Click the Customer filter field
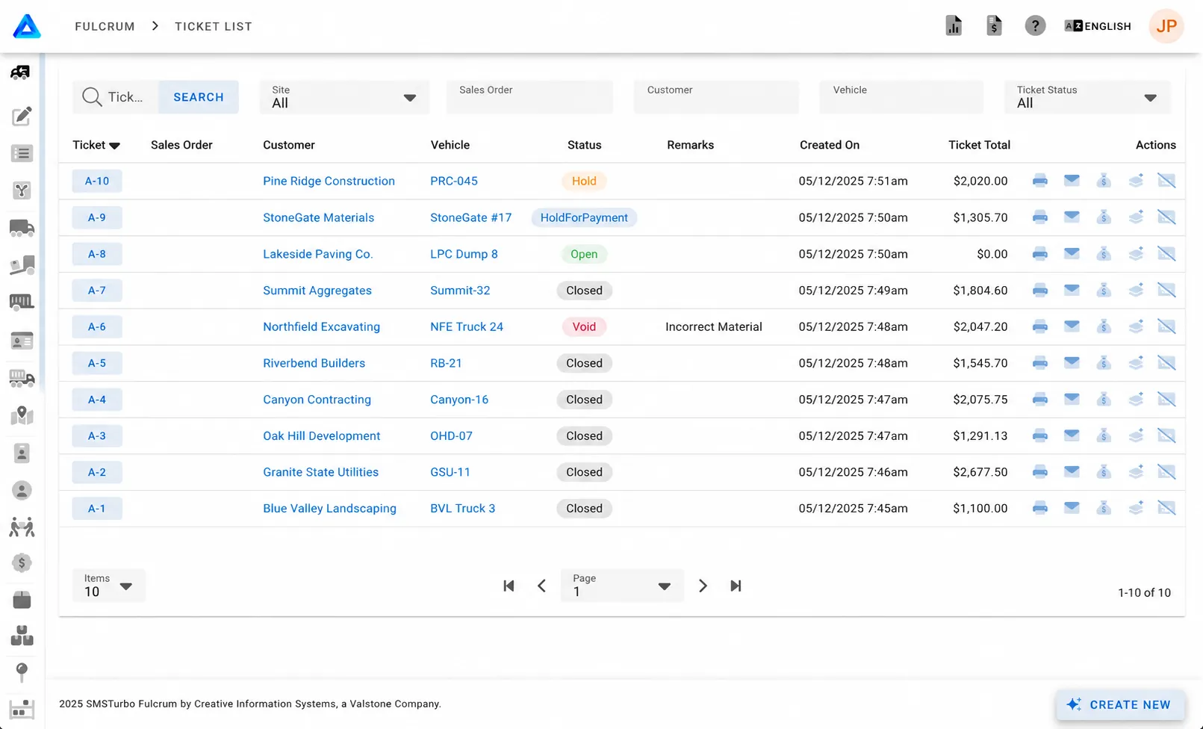The height and width of the screenshot is (729, 1203). click(716, 97)
